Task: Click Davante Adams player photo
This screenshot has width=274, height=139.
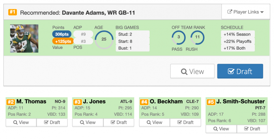Action: (24, 38)
